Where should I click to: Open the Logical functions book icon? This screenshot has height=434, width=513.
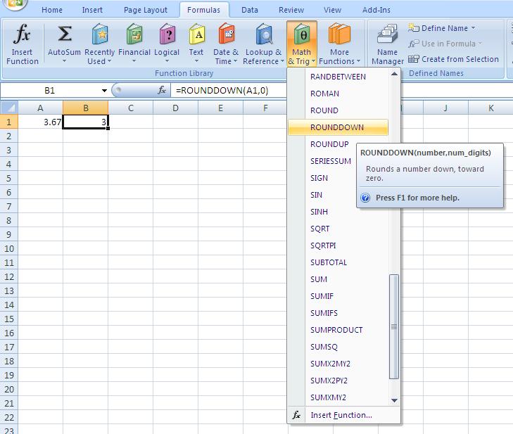pos(167,34)
